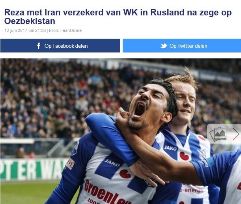Open the photo gallery stack icon

click(218, 134)
